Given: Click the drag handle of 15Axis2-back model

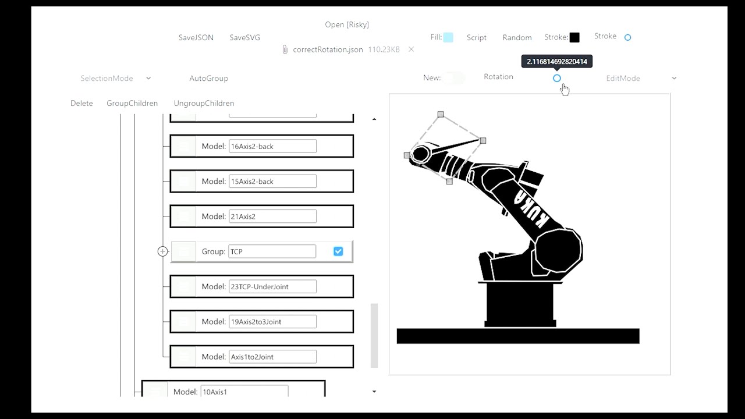Looking at the screenshot, I should click(184, 181).
